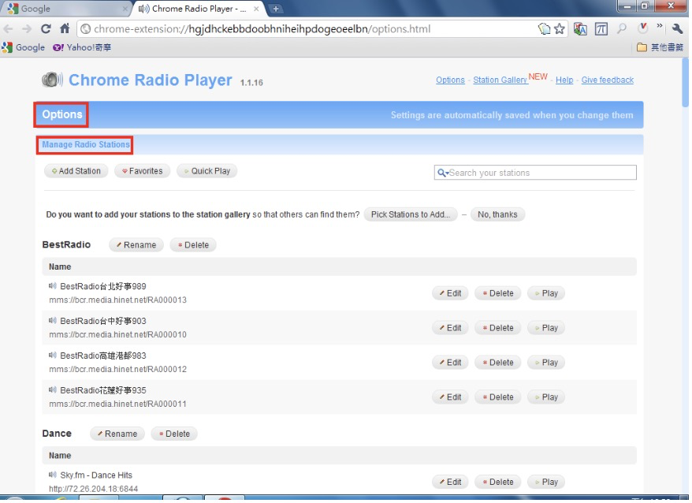Click the V checkmark extension icon
The height and width of the screenshot is (503, 692).
tap(642, 28)
